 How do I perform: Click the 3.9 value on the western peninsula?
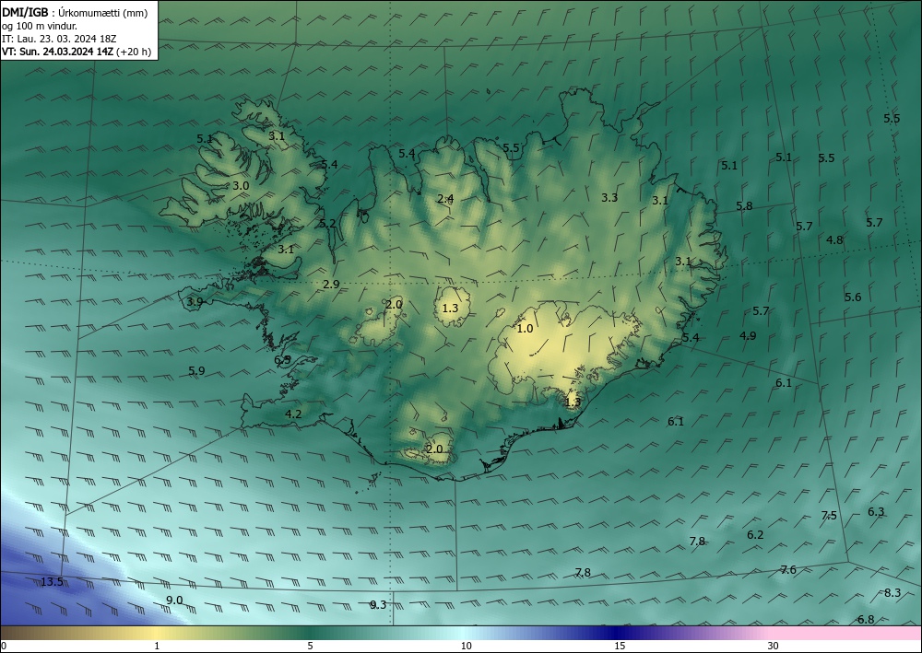pos(195,301)
